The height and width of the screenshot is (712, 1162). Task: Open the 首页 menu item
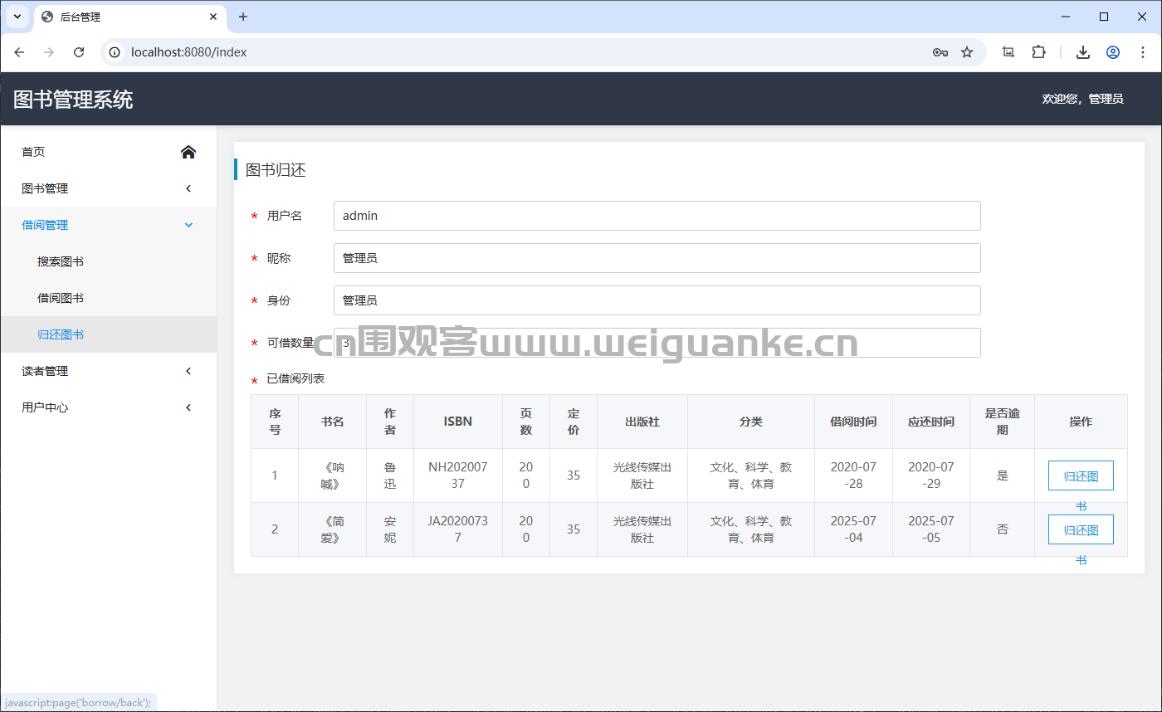click(109, 152)
